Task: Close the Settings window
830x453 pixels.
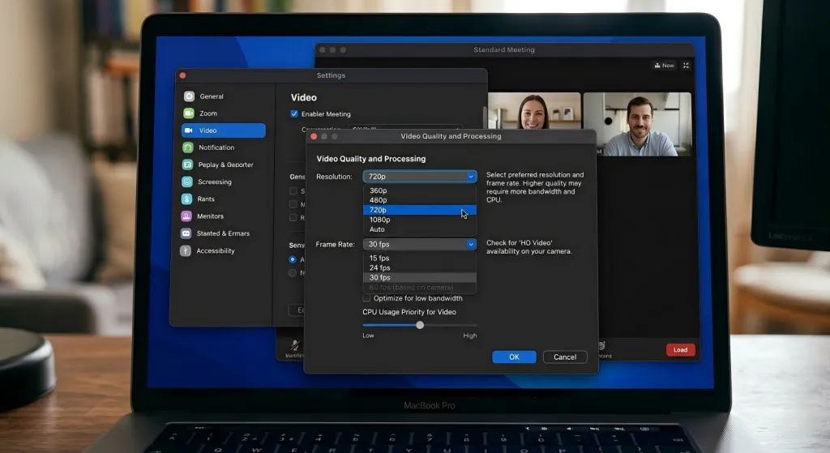Action: [182, 75]
